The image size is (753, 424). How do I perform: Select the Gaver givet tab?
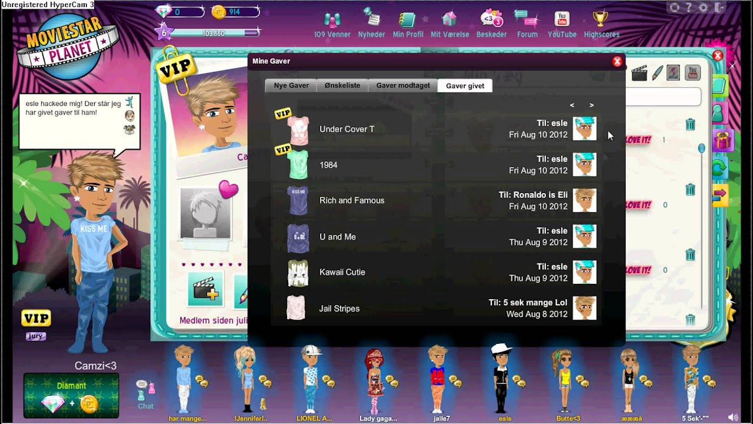[465, 85]
